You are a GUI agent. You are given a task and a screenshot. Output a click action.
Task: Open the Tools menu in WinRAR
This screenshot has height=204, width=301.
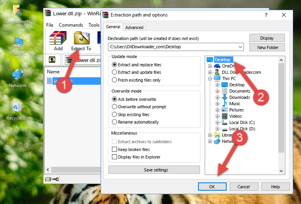pyautogui.click(x=94, y=25)
